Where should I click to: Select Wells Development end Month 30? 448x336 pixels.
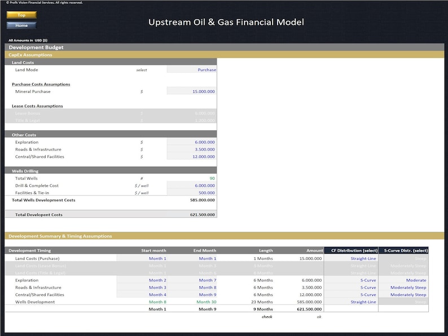(207, 302)
